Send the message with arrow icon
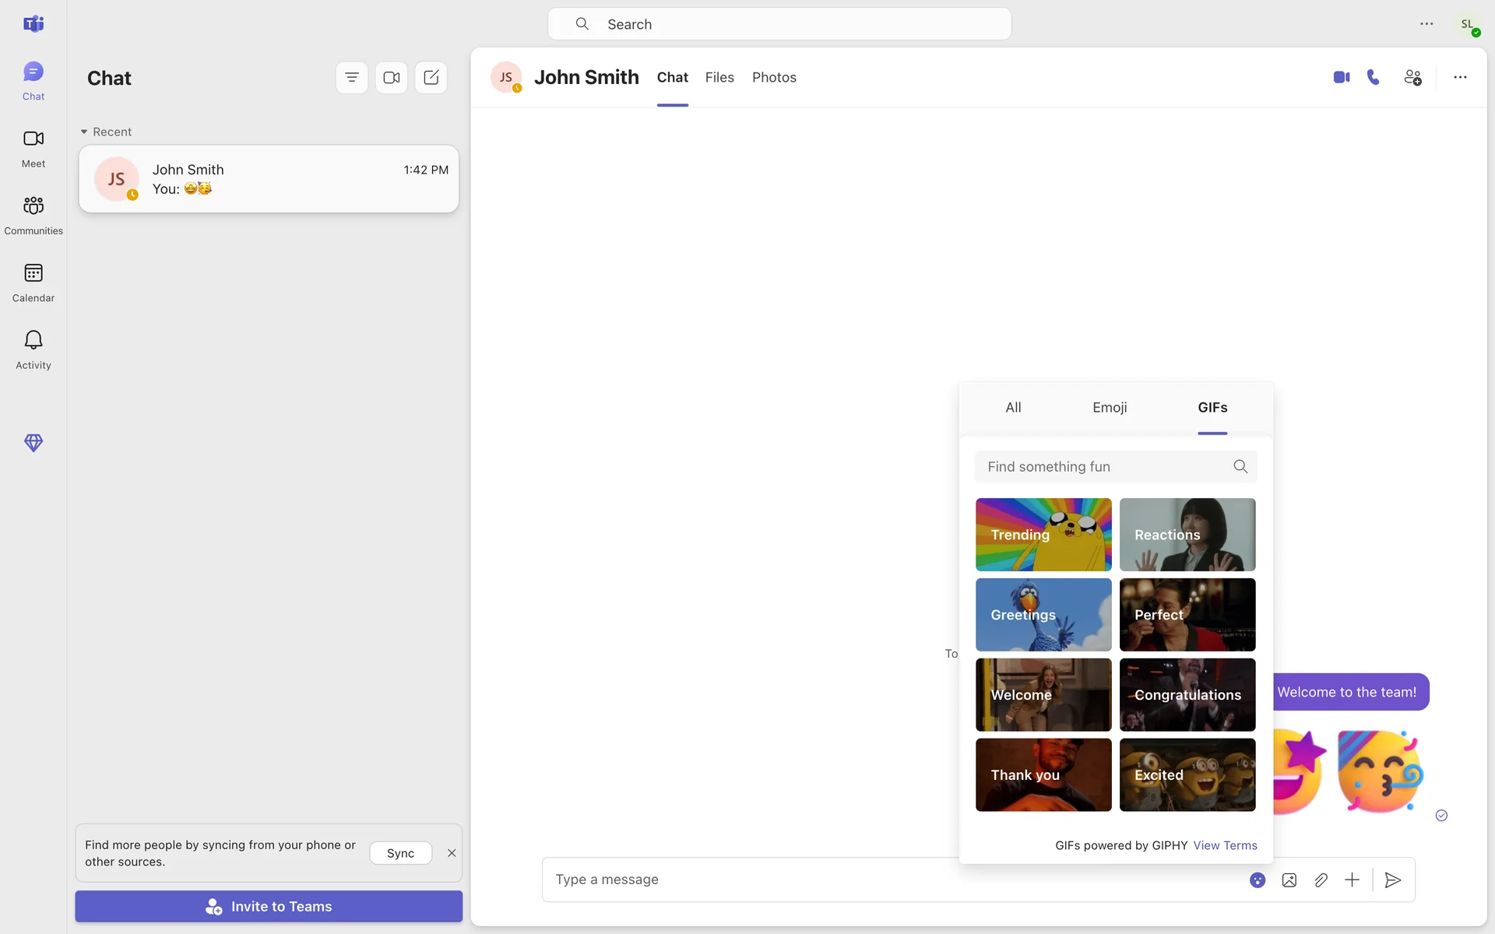 (1393, 880)
